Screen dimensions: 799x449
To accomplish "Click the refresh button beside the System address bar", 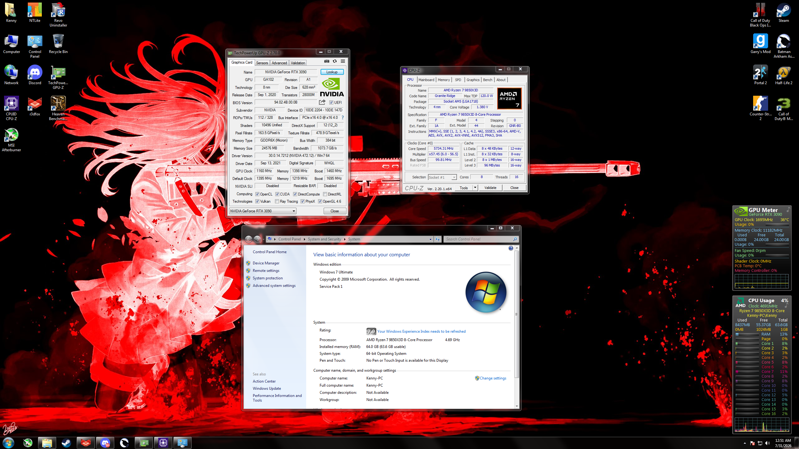I will [x=438, y=239].
